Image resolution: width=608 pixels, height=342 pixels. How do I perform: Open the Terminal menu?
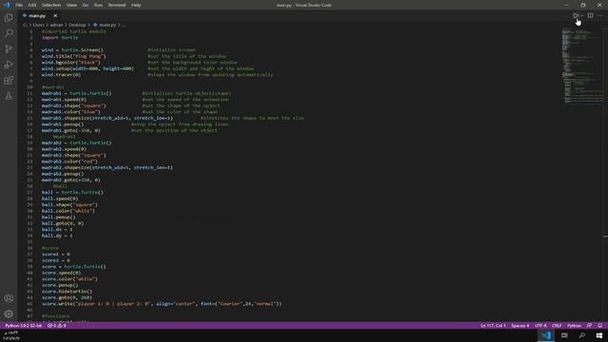click(x=117, y=5)
